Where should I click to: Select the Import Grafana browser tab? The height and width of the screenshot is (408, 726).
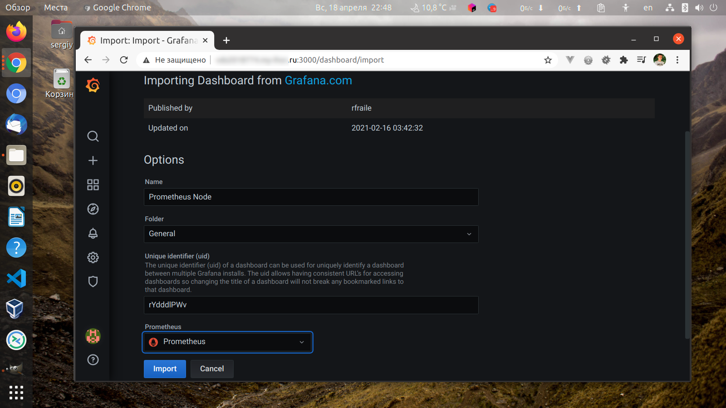pyautogui.click(x=147, y=40)
